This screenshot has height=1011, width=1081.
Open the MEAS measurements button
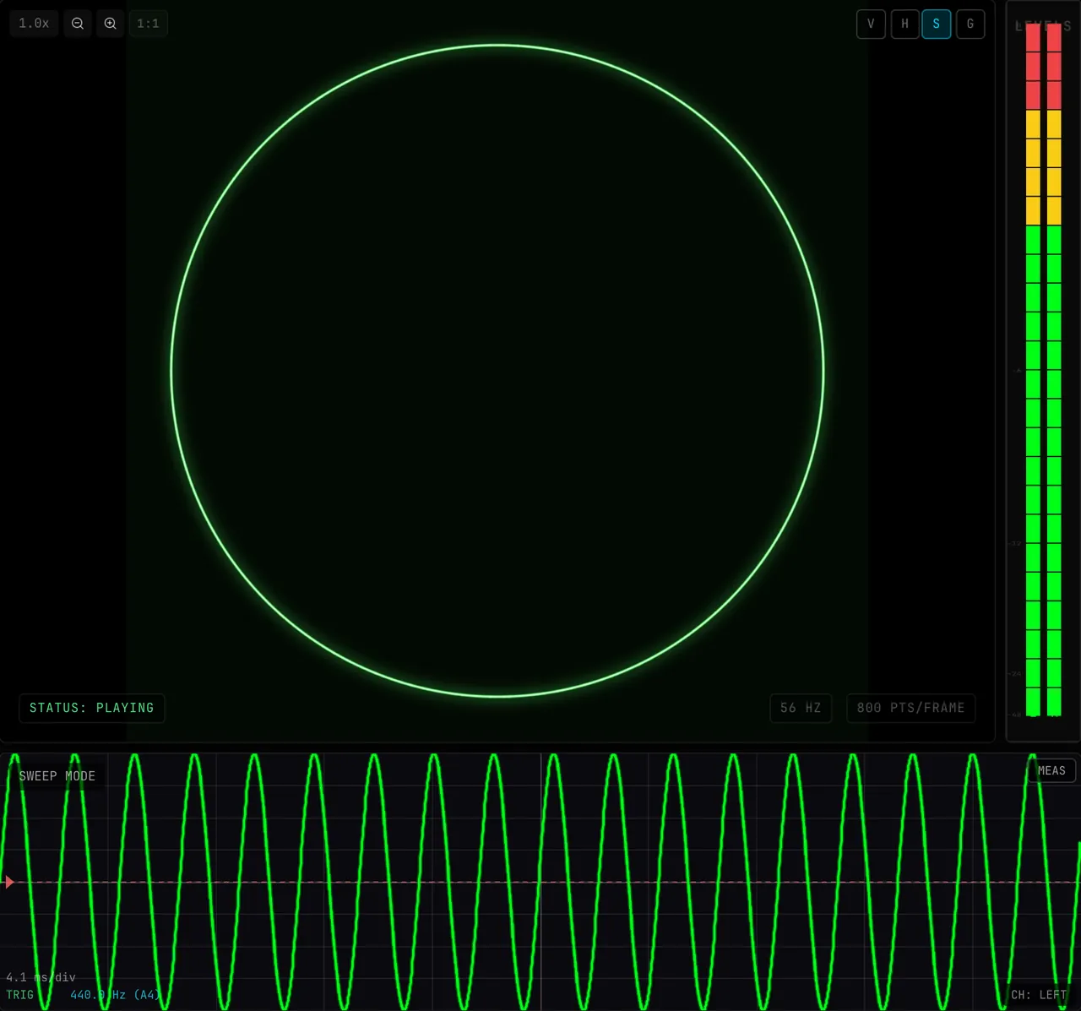[1051, 770]
